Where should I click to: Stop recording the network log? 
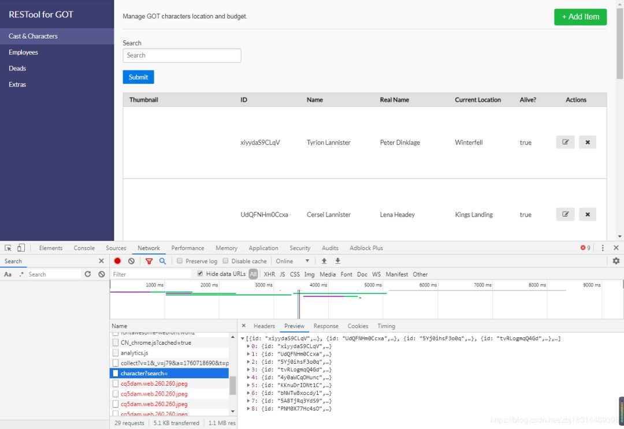[x=117, y=261]
